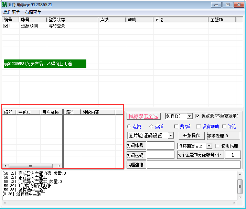Sort accounts by 编号 column header
The image size is (246, 209).
tap(11, 20)
